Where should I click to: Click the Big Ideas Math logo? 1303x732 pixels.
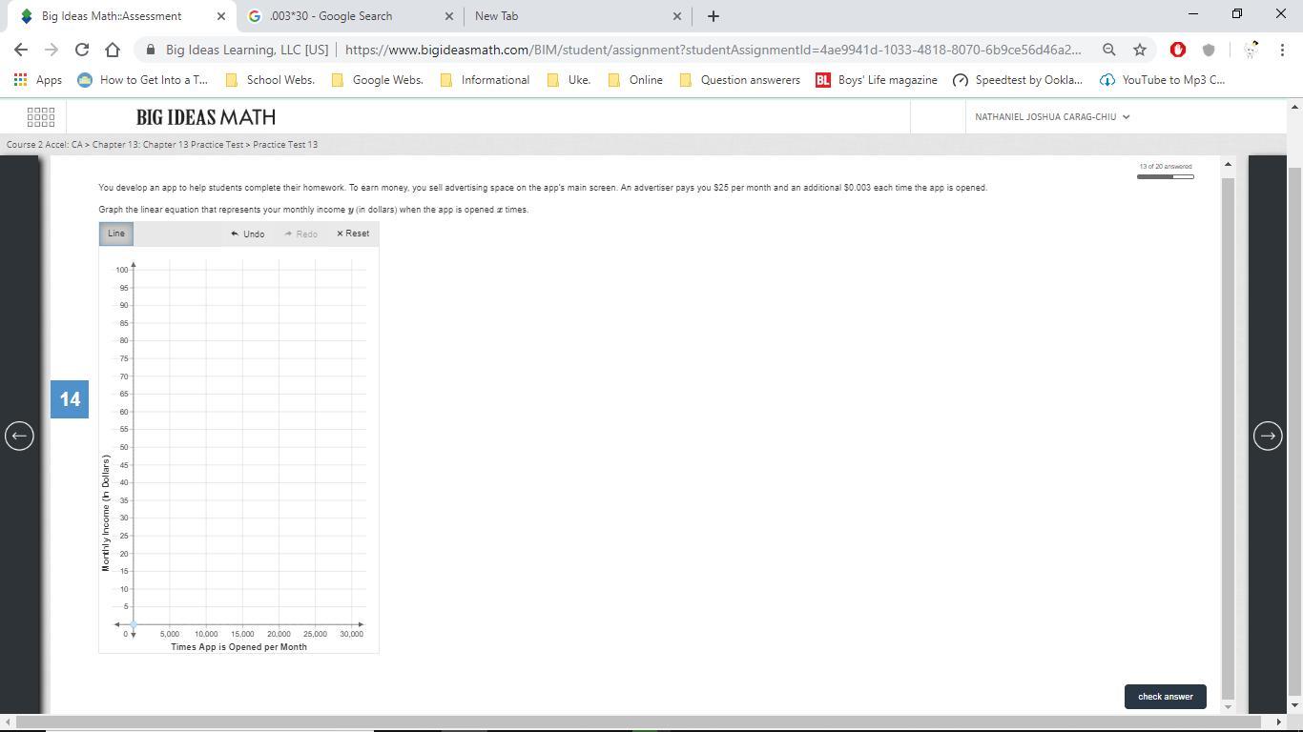pyautogui.click(x=206, y=117)
